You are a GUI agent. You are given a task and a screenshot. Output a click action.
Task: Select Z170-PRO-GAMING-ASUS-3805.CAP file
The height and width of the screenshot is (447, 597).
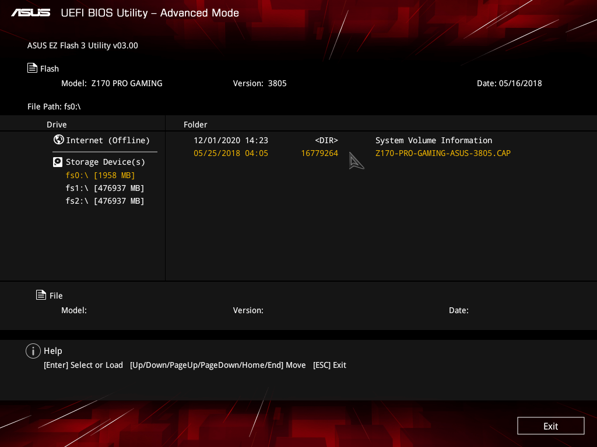click(x=443, y=153)
